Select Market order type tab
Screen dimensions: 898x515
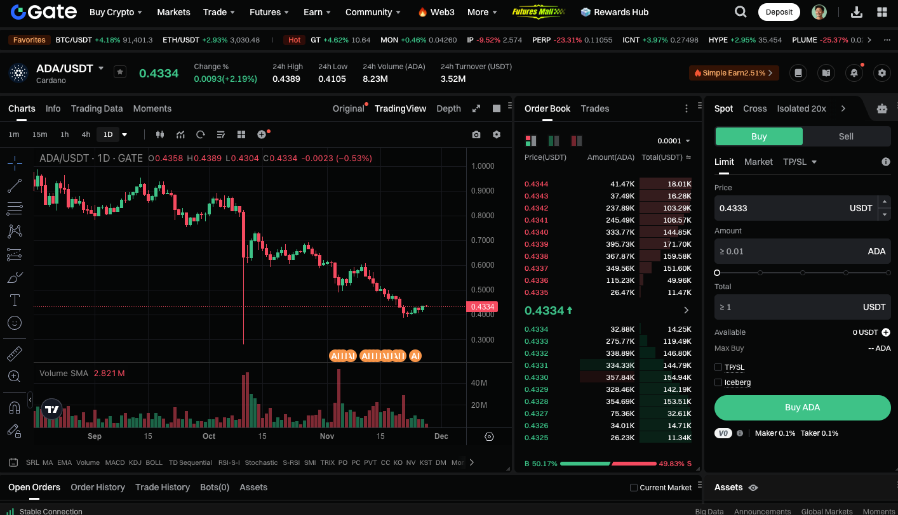click(758, 162)
